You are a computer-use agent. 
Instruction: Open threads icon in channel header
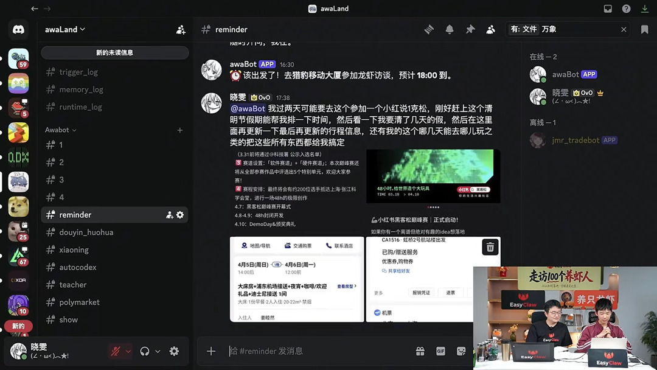429,29
